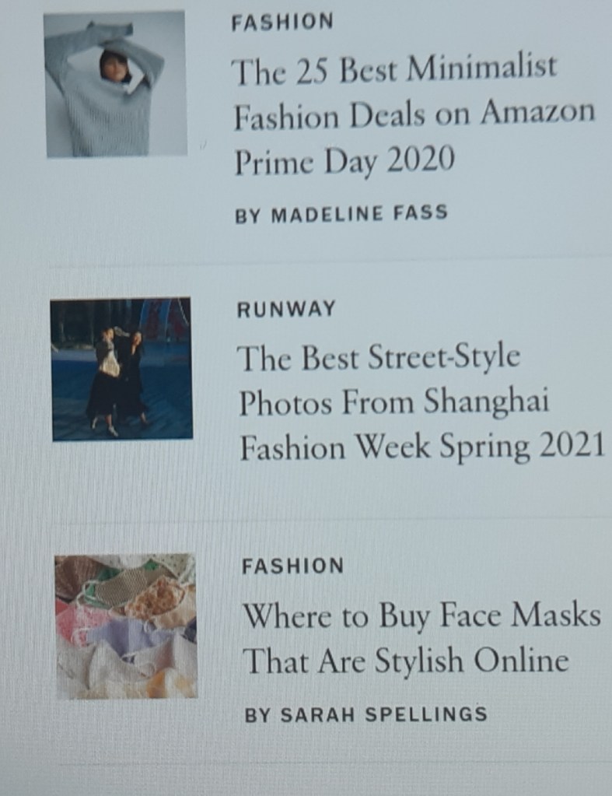The width and height of the screenshot is (612, 796).
Task: Select the FASHION label above the Face Masks article
Action: (x=293, y=566)
